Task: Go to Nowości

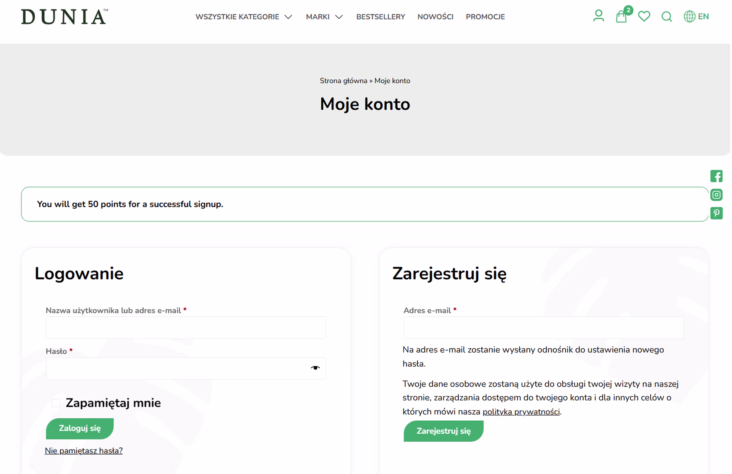Action: pos(435,17)
